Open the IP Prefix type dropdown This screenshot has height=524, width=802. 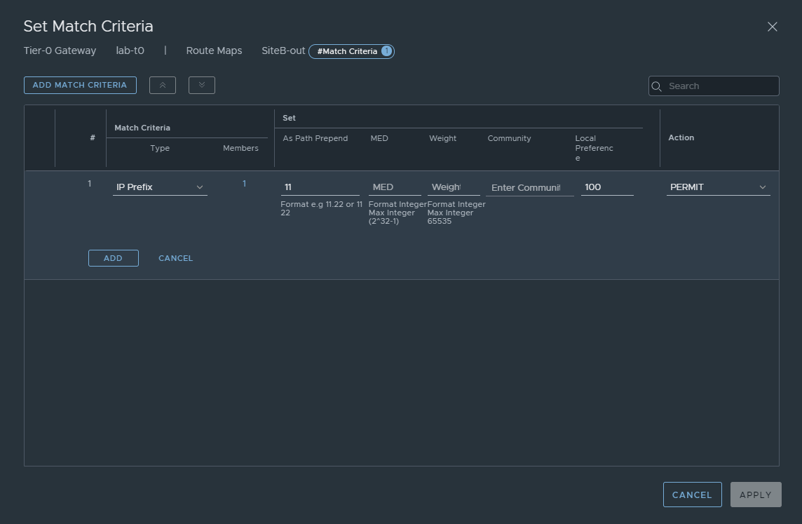coord(160,187)
